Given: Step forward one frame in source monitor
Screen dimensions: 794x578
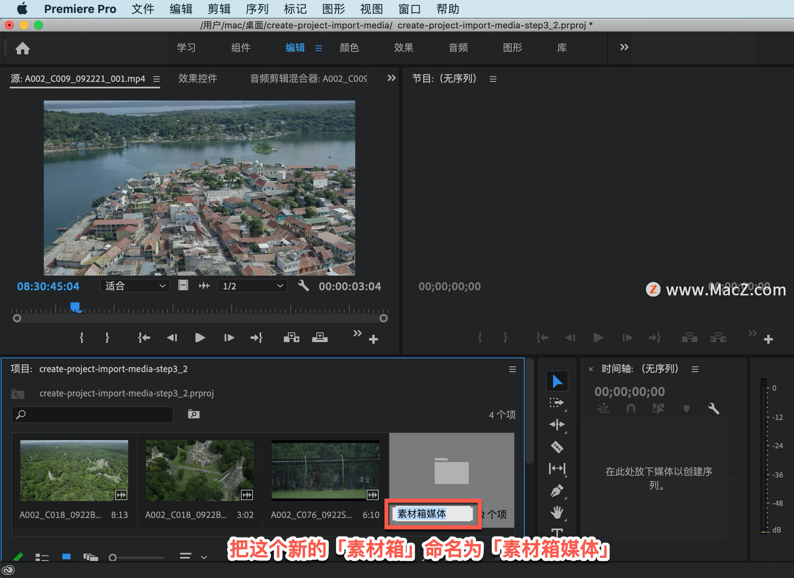Looking at the screenshot, I should tap(229, 338).
